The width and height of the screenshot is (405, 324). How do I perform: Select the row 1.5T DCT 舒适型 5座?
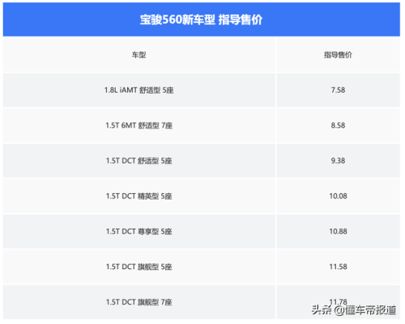139,161
